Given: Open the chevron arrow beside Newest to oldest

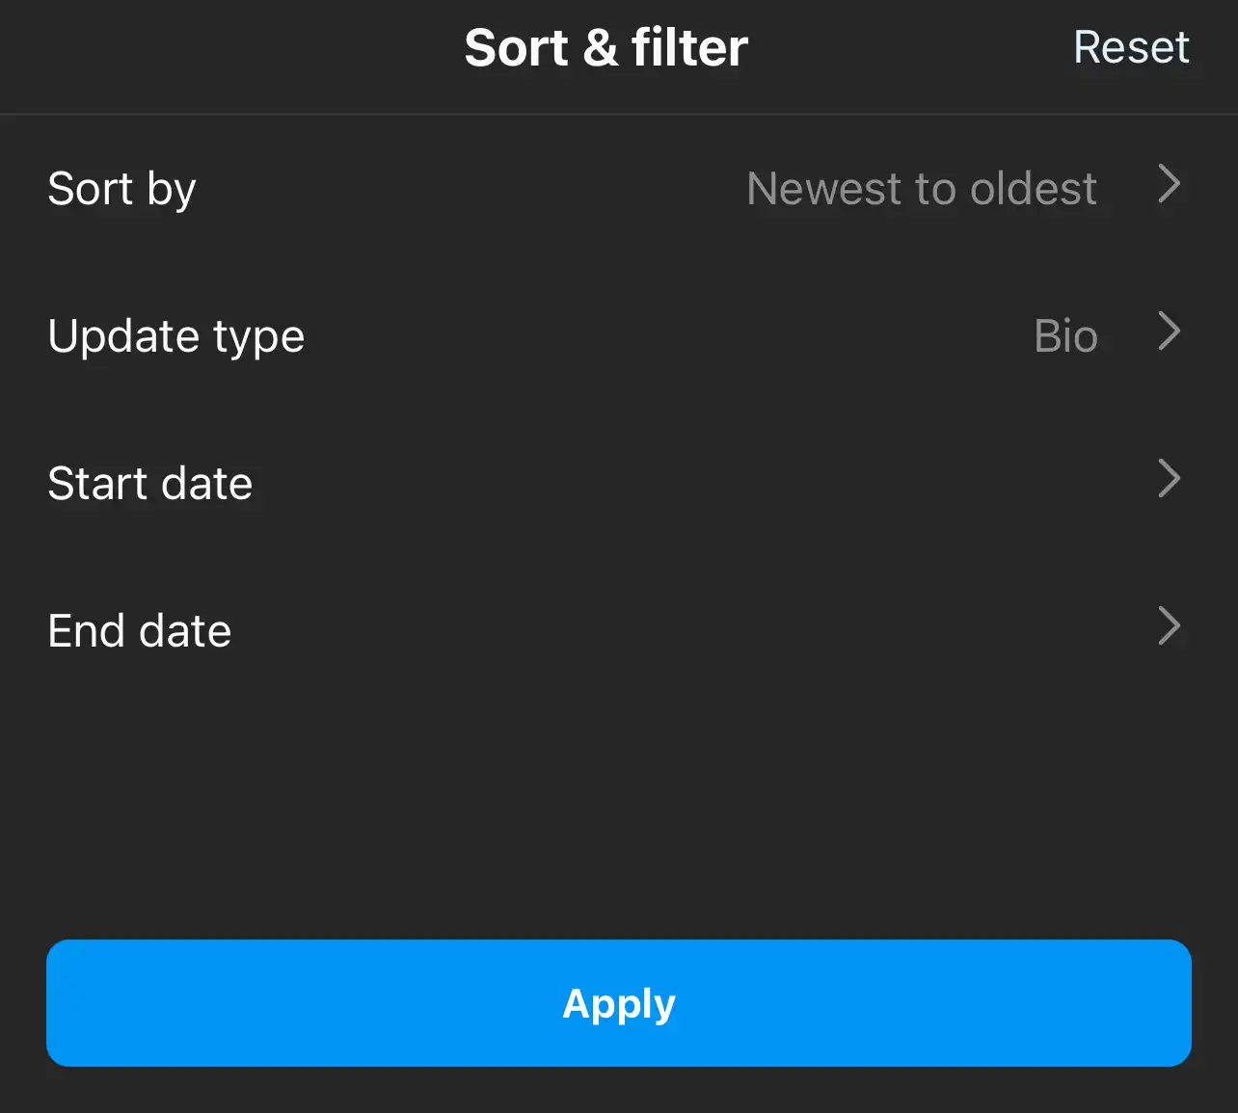Looking at the screenshot, I should click(1169, 184).
